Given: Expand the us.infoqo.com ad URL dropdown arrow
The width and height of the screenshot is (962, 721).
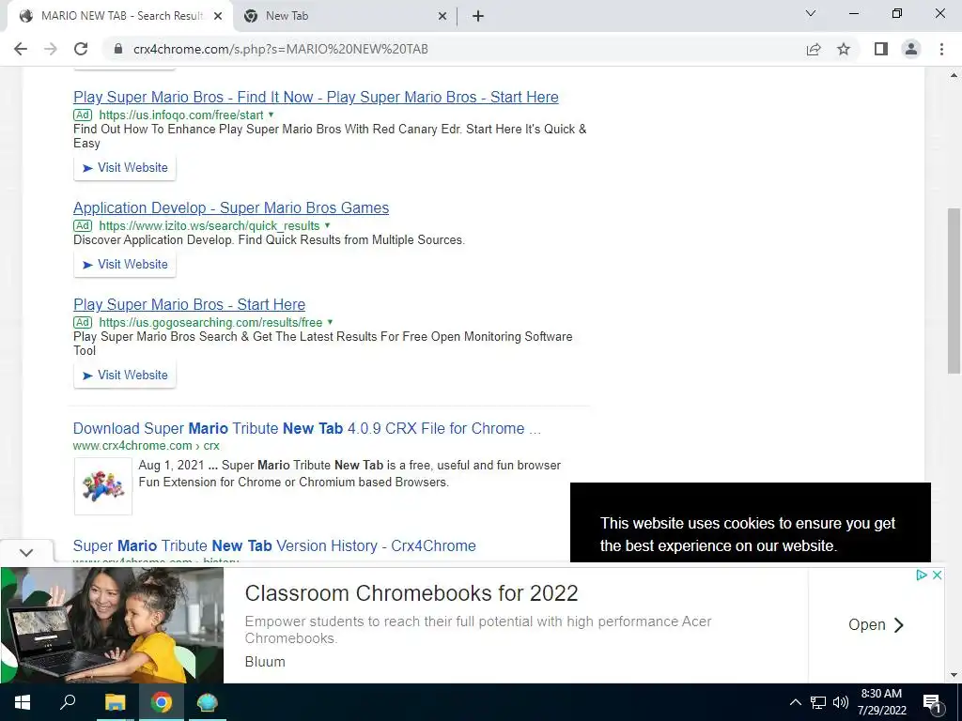Looking at the screenshot, I should coord(272,115).
